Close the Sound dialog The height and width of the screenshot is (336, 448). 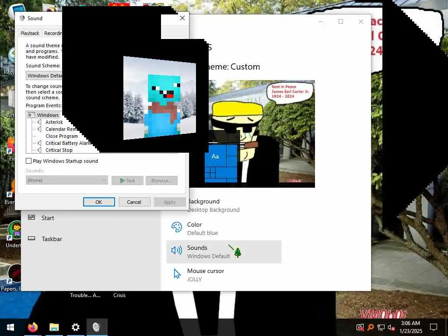(x=182, y=18)
